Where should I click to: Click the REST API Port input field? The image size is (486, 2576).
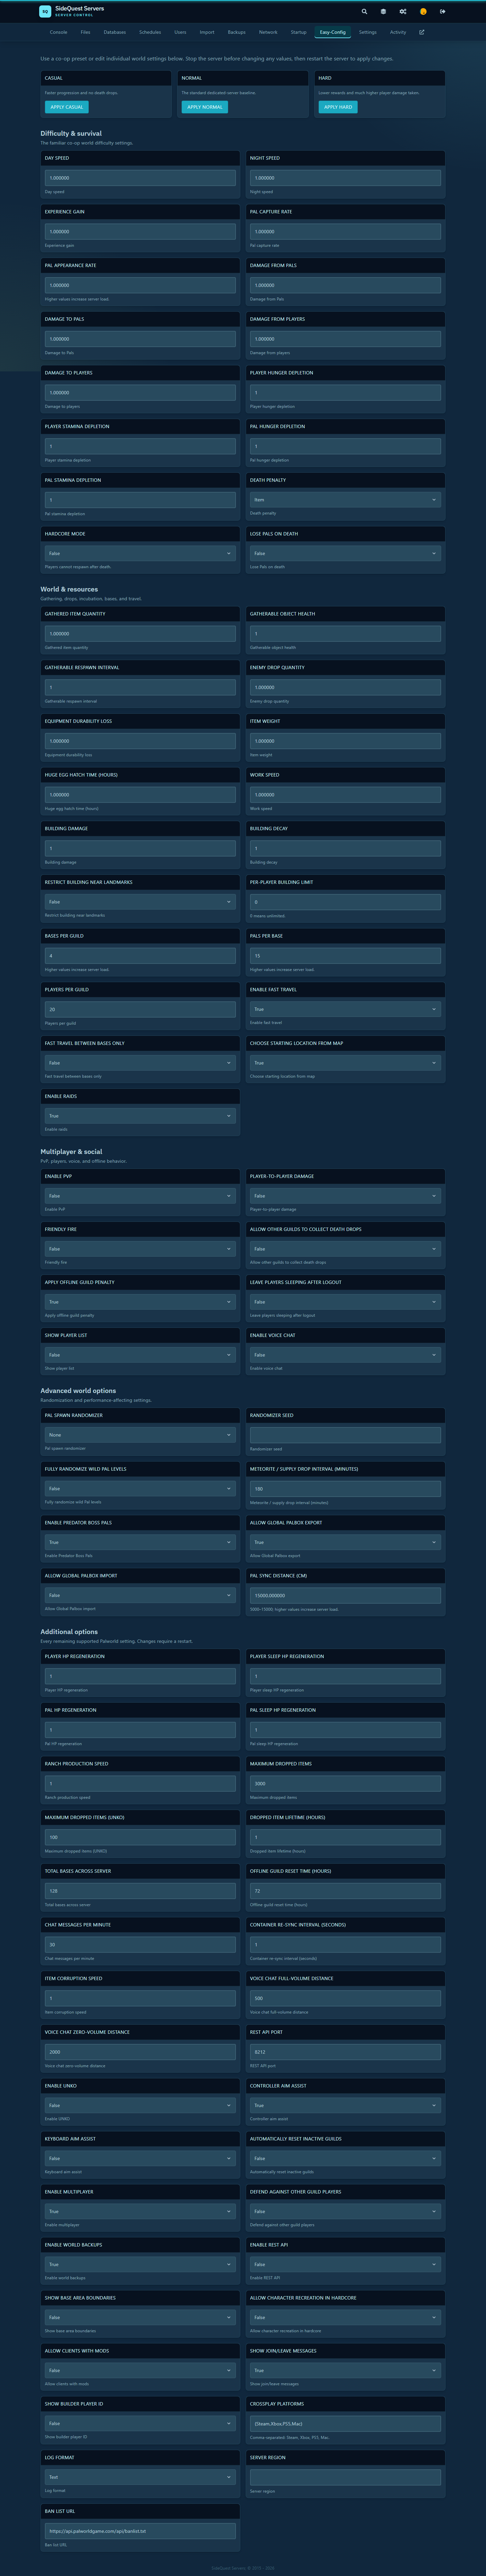[345, 2052]
